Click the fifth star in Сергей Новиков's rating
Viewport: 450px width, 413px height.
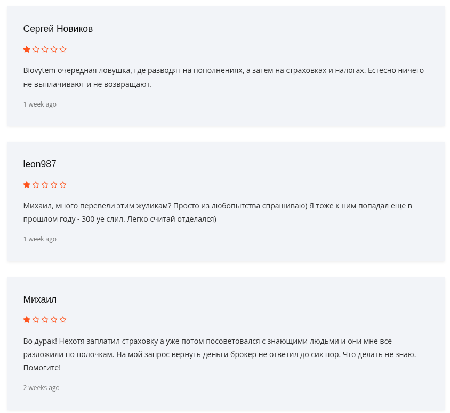point(63,50)
